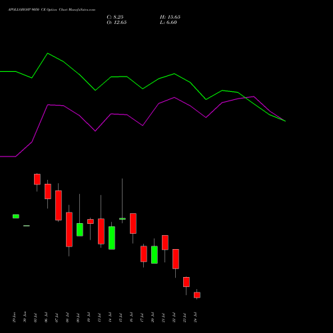
Task: Click the '21 Jul' date axis label
Action: click(x=163, y=317)
